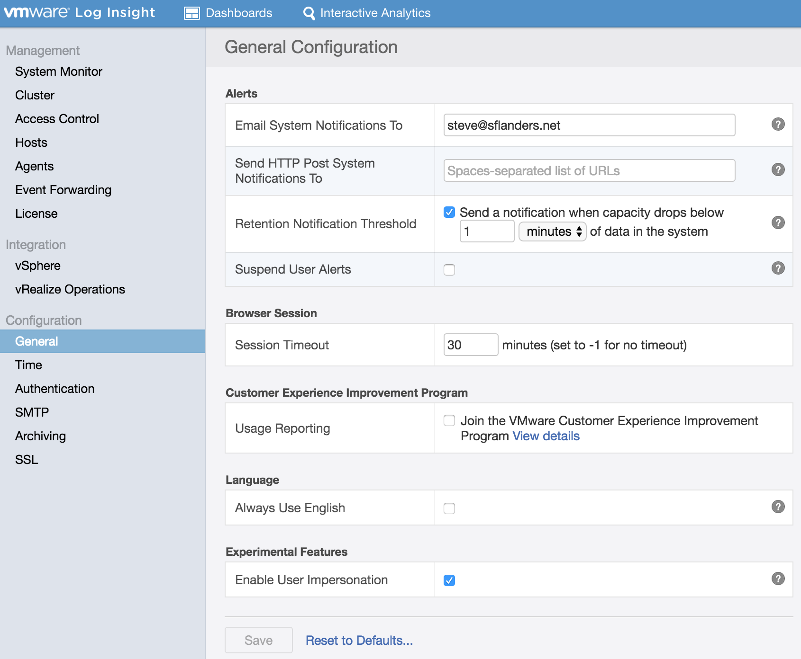Screen dimensions: 801x659
Task: Disable the capacity notification checkbox
Action: (x=449, y=212)
